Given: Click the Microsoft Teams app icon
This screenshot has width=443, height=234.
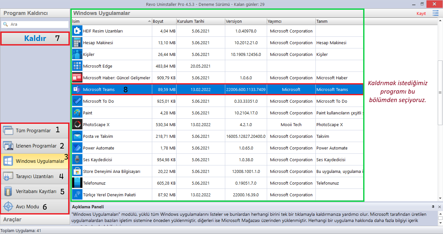Looking at the screenshot, I should coord(77,89).
